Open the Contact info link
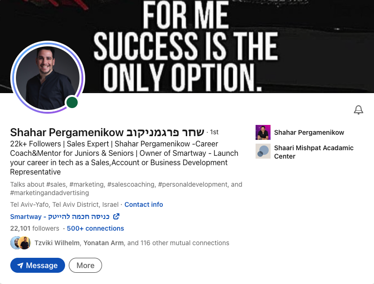 point(144,204)
